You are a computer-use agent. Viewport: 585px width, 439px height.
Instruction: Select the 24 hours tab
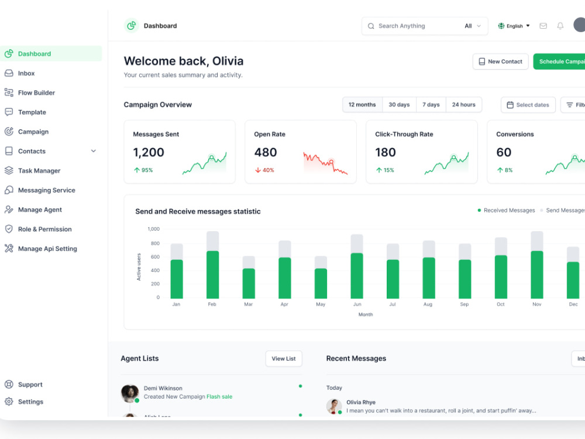click(x=464, y=105)
